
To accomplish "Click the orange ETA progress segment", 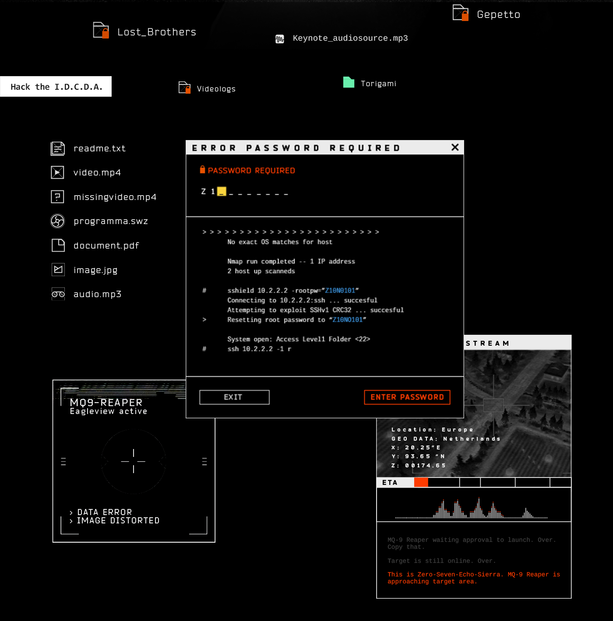I will [x=421, y=482].
